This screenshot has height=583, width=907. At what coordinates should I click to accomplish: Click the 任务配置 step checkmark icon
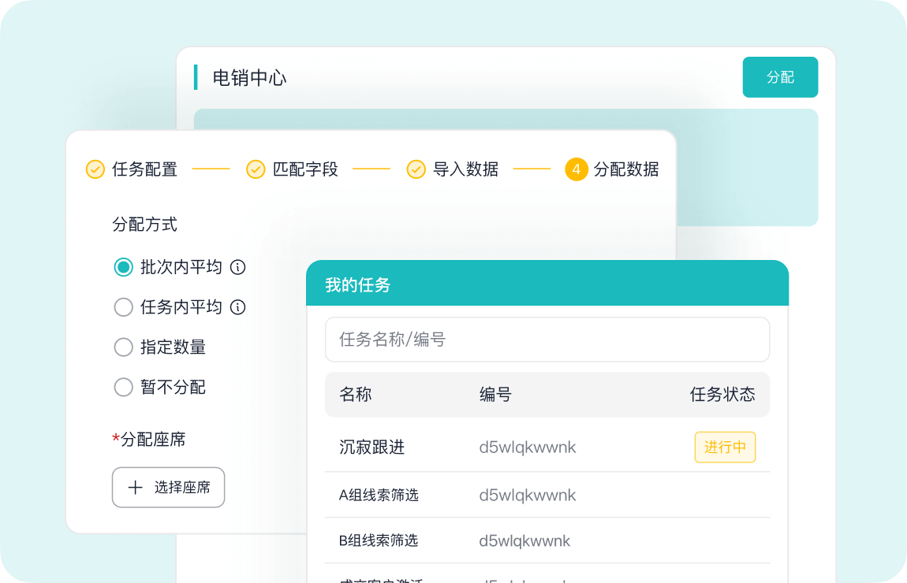pos(95,169)
